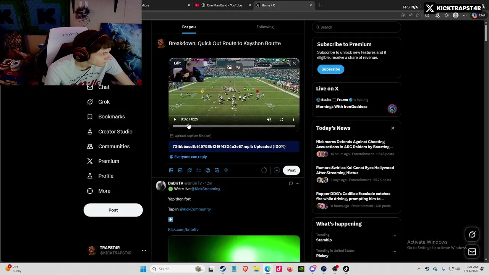The height and width of the screenshot is (275, 489).
Task: Click Upload caption file (.srt)
Action: click(x=191, y=136)
